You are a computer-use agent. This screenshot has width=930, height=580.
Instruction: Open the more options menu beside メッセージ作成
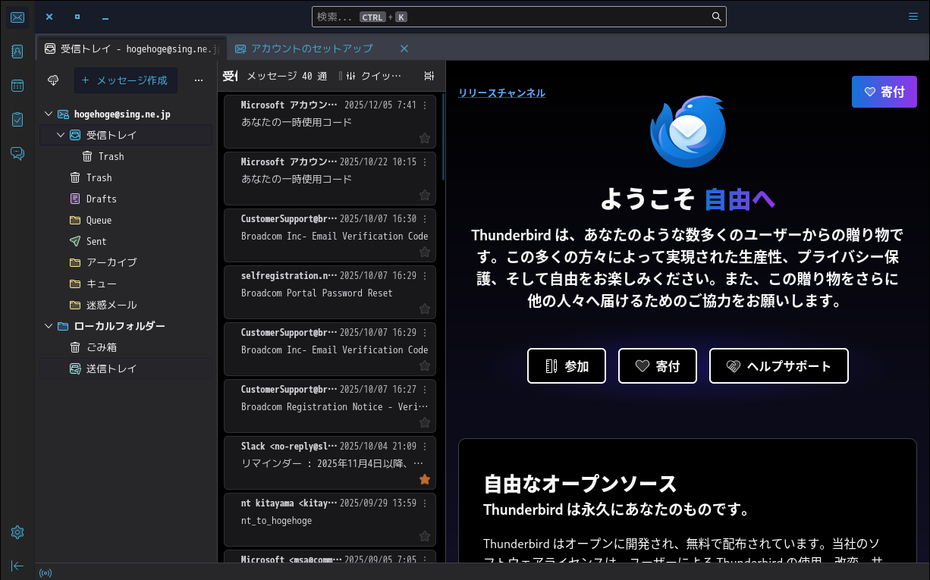199,80
